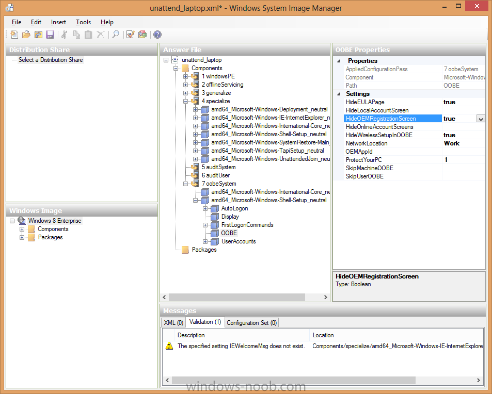Click the Delete X toolbar icon
The width and height of the screenshot is (492, 394).
[x=100, y=35]
